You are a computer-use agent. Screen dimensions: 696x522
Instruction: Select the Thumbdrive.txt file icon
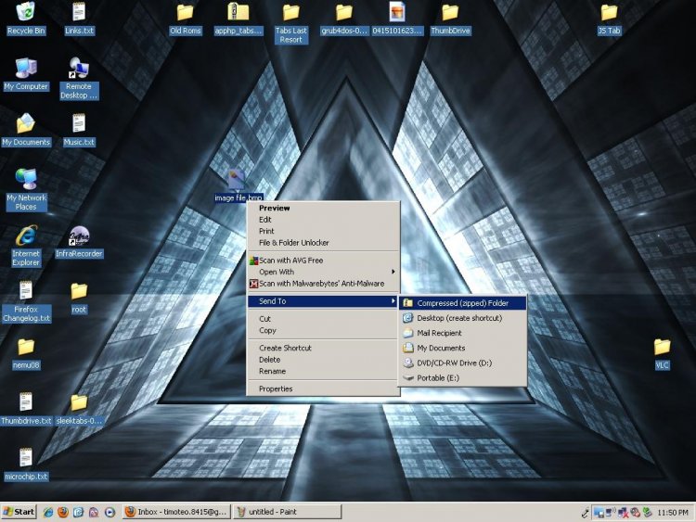tap(26, 409)
